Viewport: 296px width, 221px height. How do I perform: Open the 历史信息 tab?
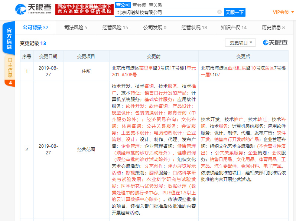[273, 27]
